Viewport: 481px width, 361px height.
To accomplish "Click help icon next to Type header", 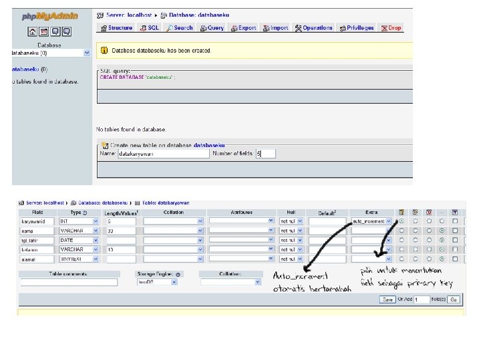I will click(x=85, y=213).
